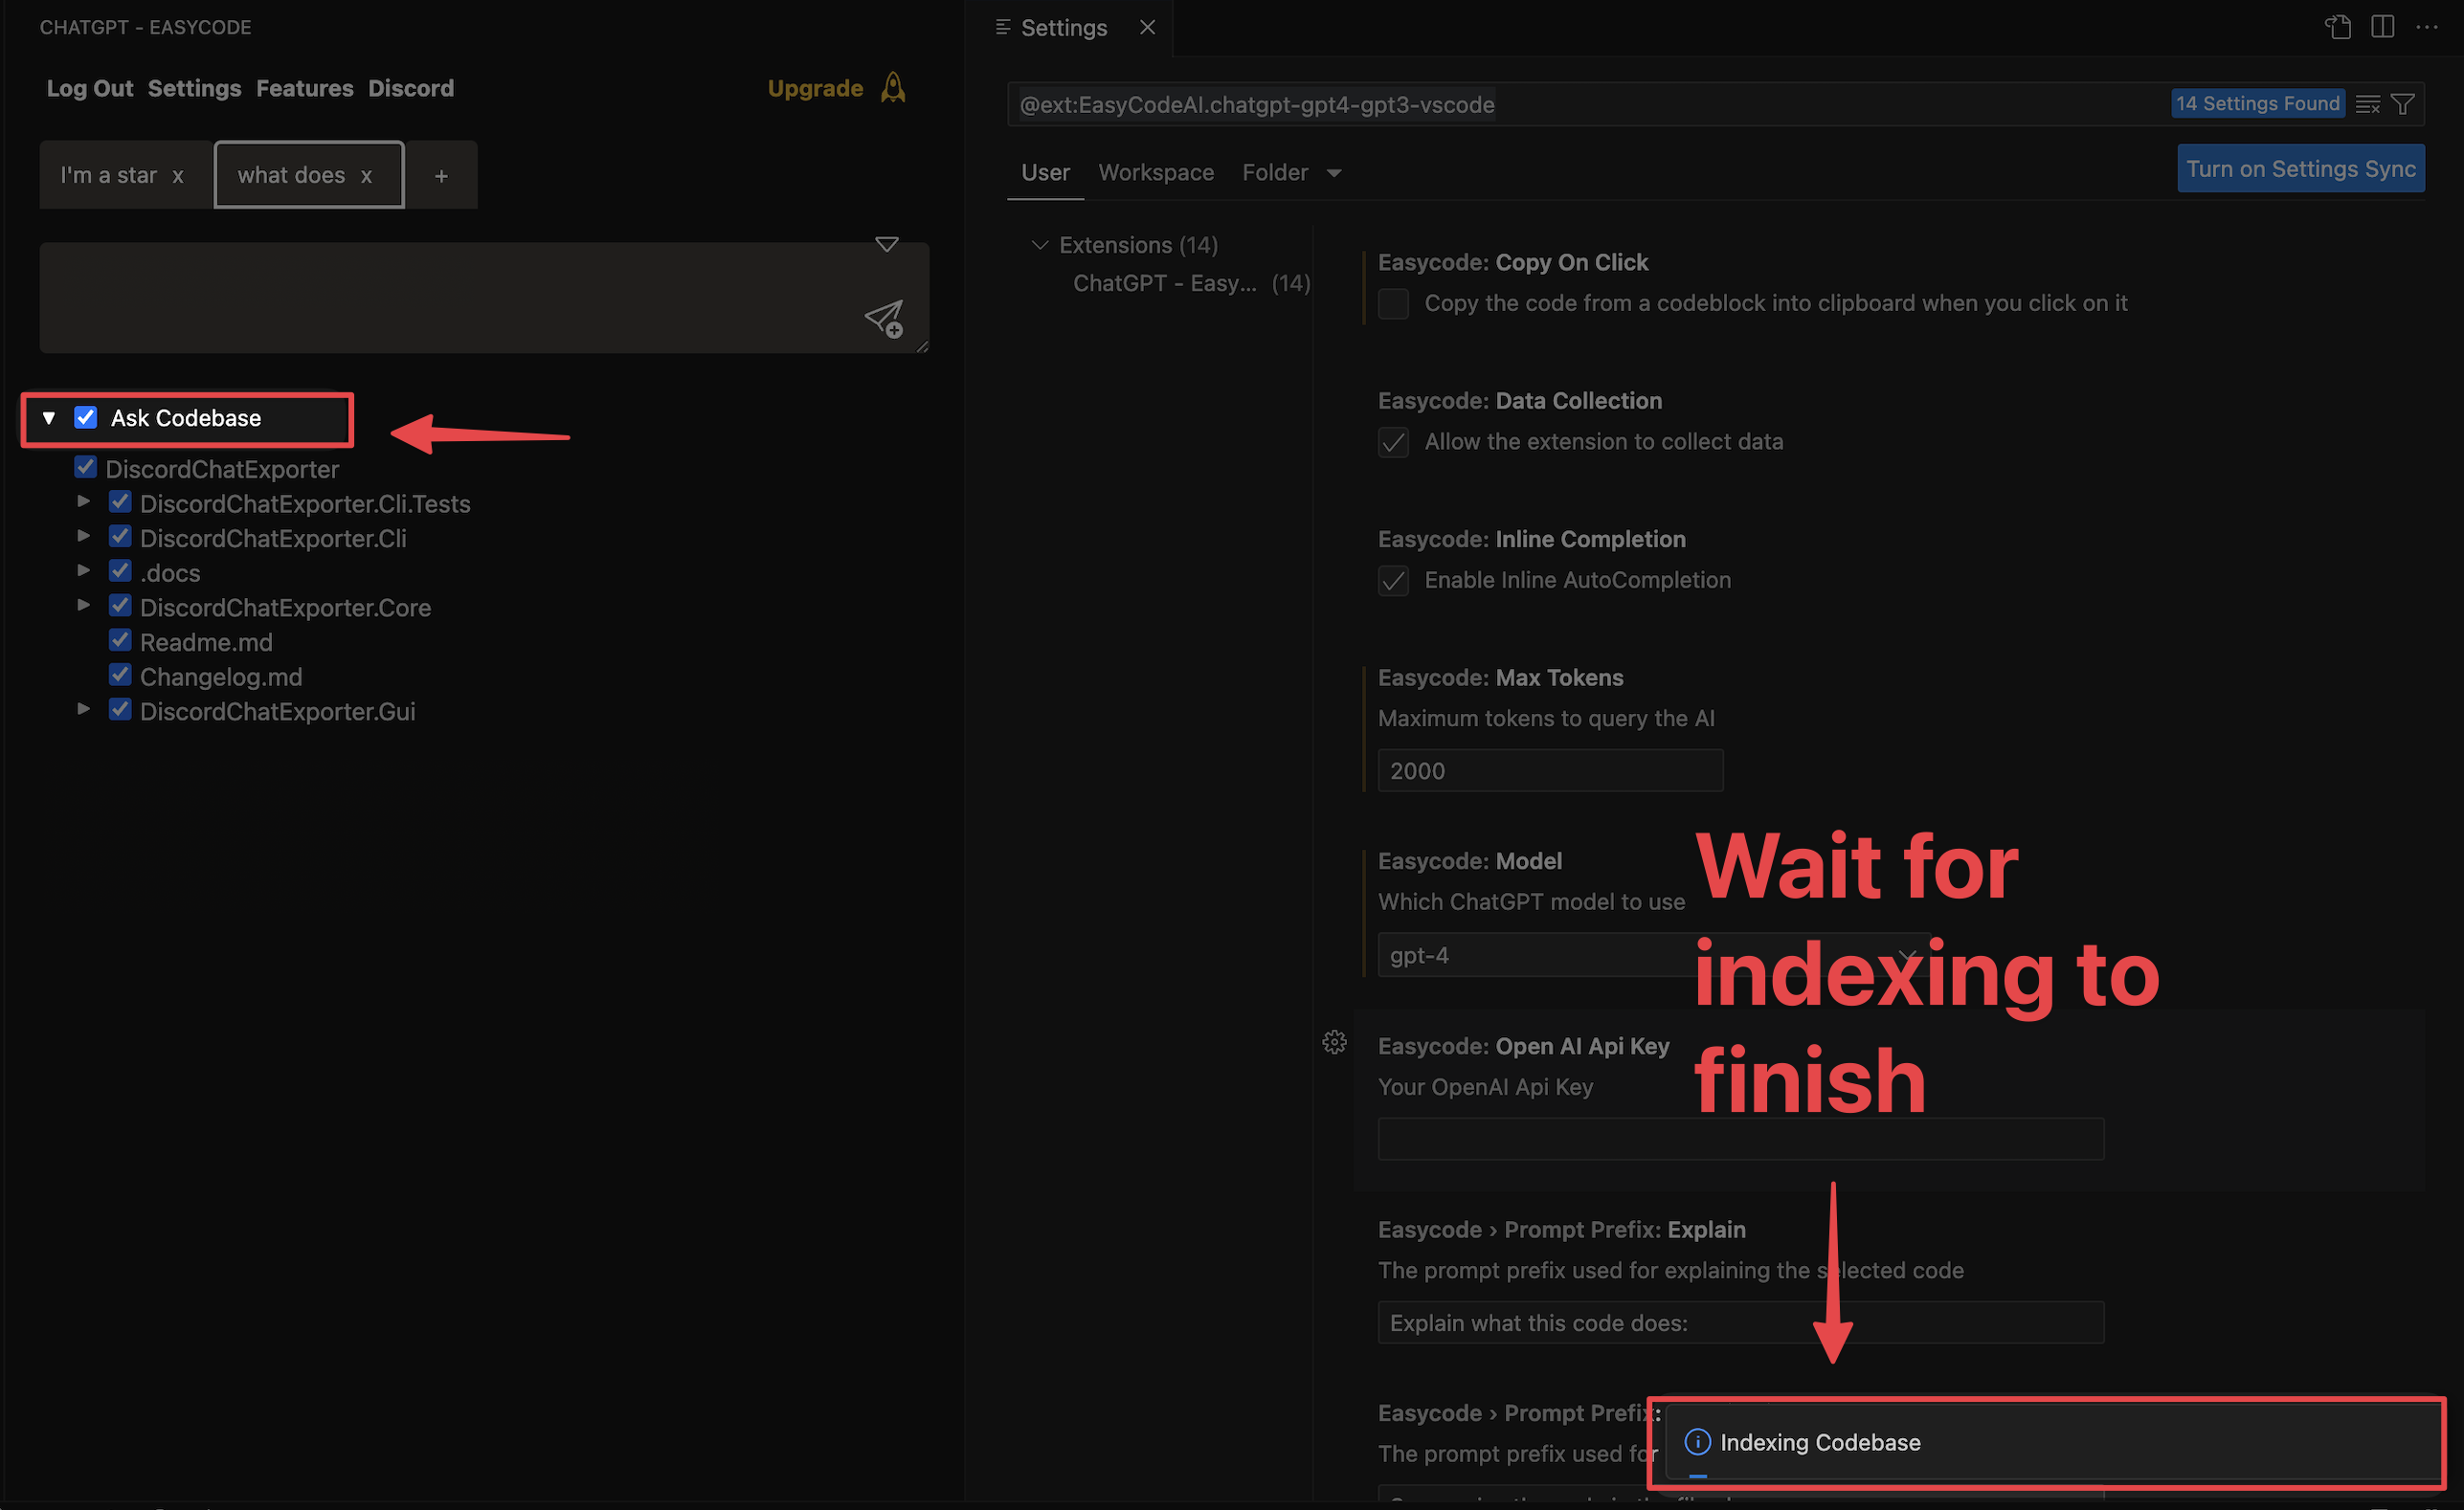
Task: Enable the Copy On Click checkbox
Action: click(x=1393, y=303)
